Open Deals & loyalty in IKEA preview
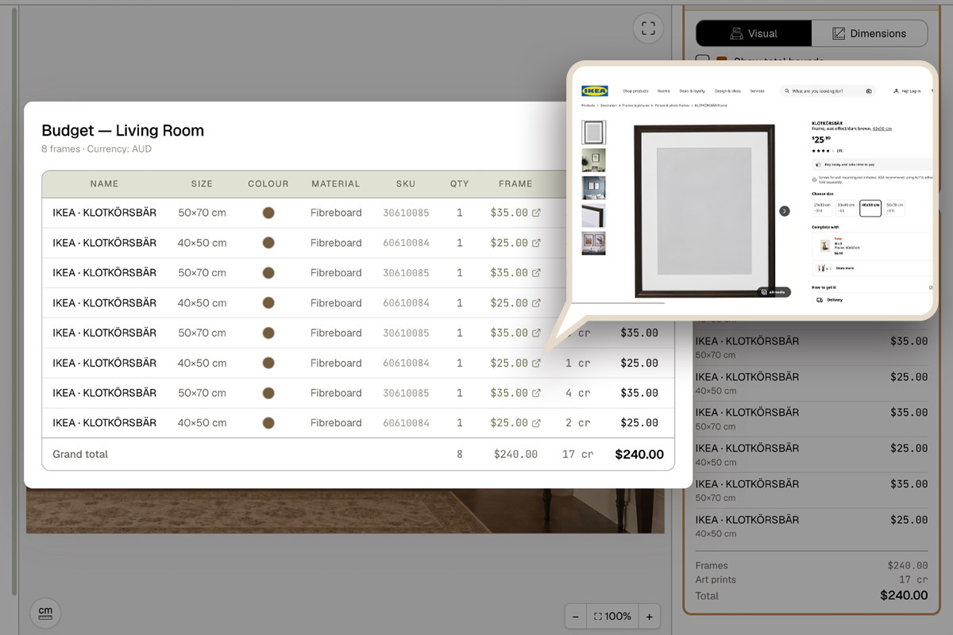The width and height of the screenshot is (953, 635). click(x=692, y=91)
